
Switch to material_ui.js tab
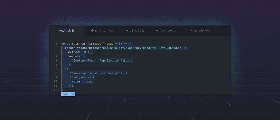200,31
